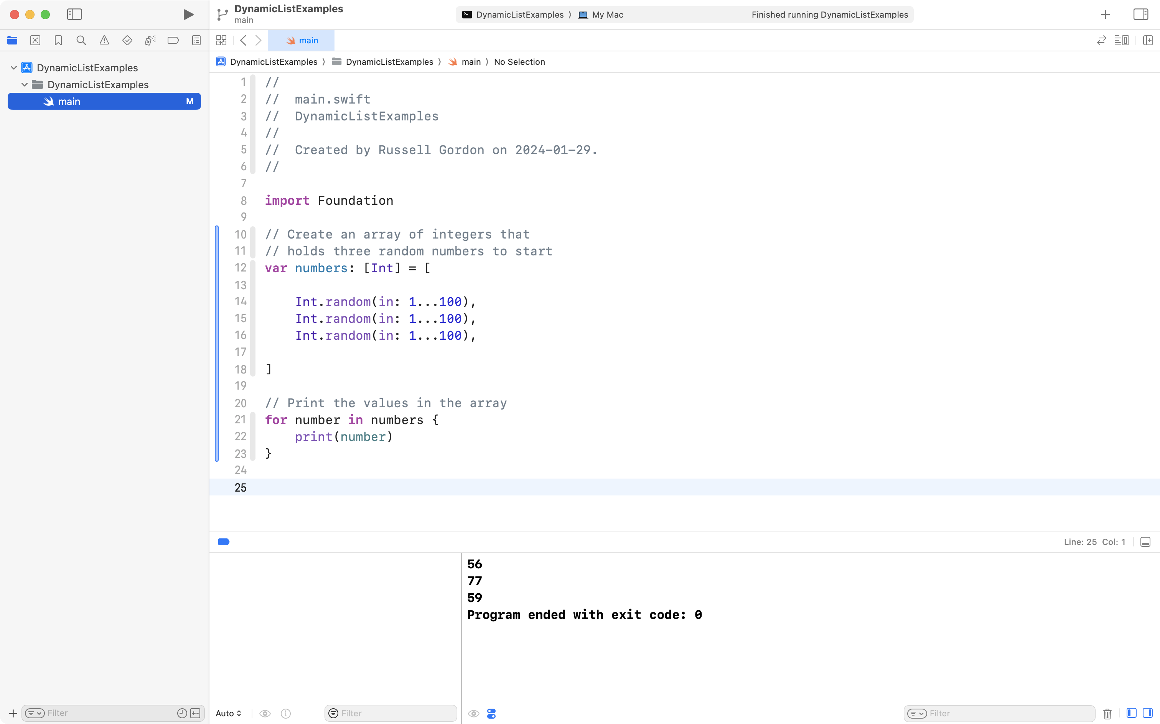Collapse the DynamicListExamples project group

click(14, 67)
